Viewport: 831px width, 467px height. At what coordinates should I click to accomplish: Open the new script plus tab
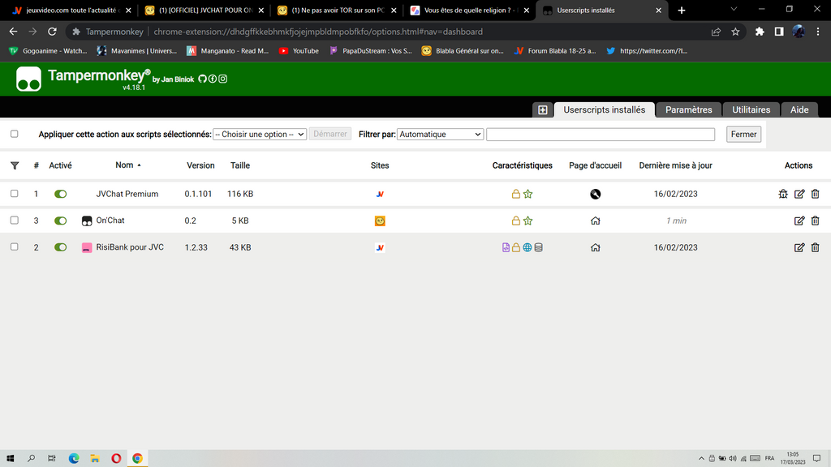(543, 109)
